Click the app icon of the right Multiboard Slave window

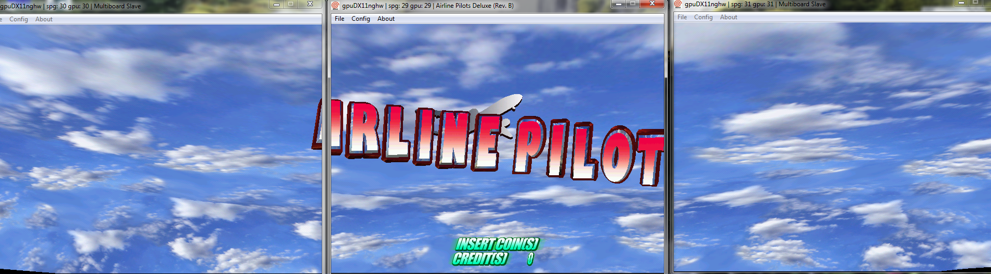pyautogui.click(x=678, y=4)
